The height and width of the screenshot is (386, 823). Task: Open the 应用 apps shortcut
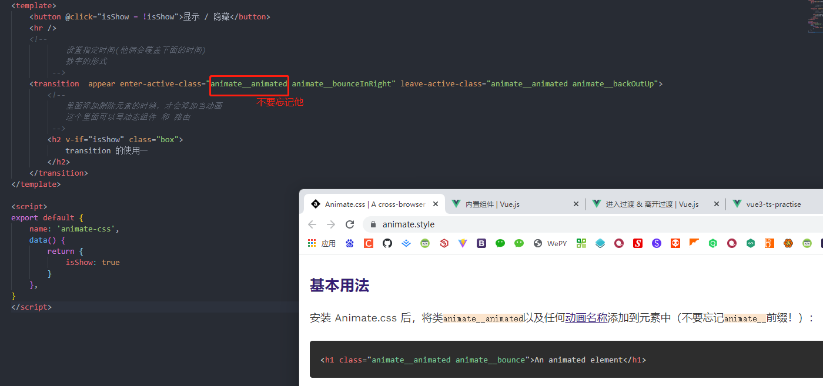coord(322,243)
